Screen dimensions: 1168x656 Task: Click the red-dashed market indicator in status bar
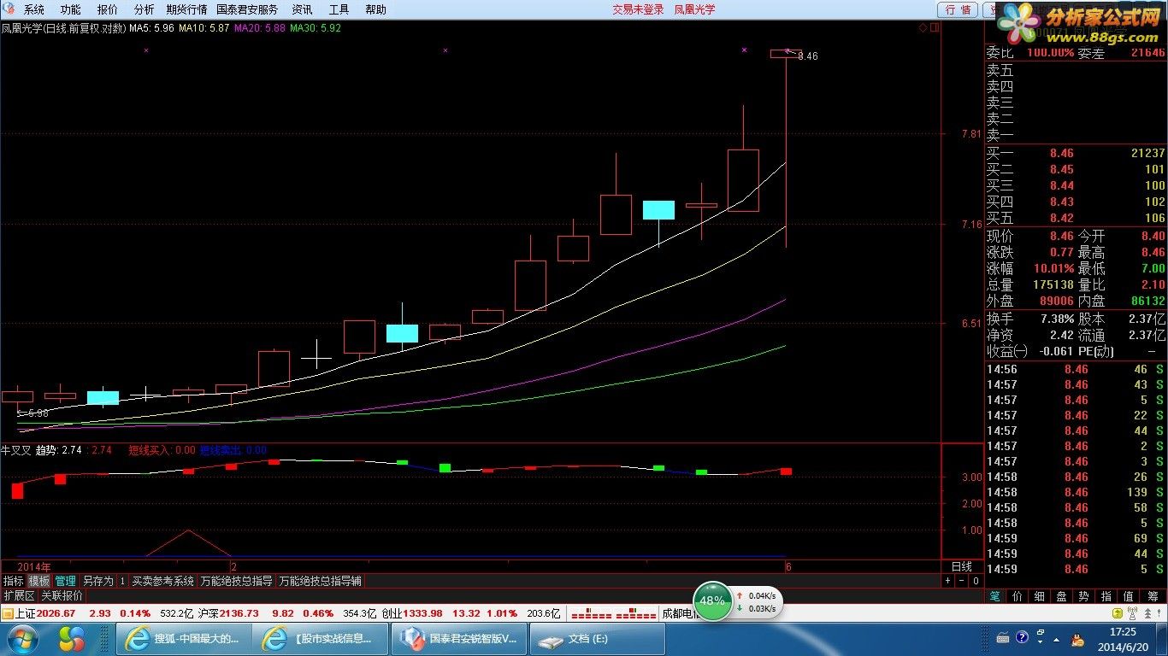click(x=613, y=614)
